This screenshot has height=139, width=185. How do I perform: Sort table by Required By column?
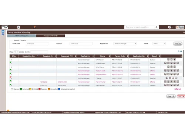coord(48,56)
